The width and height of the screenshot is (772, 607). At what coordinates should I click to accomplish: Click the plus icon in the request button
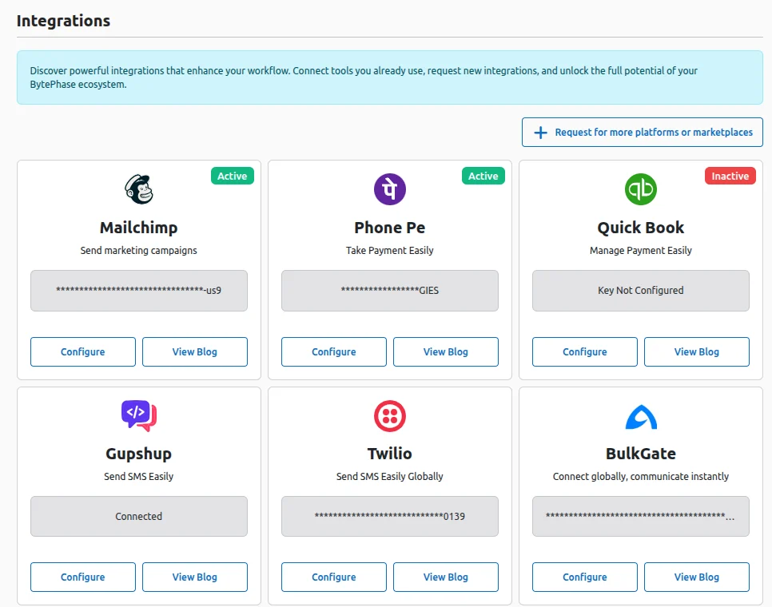[540, 133]
